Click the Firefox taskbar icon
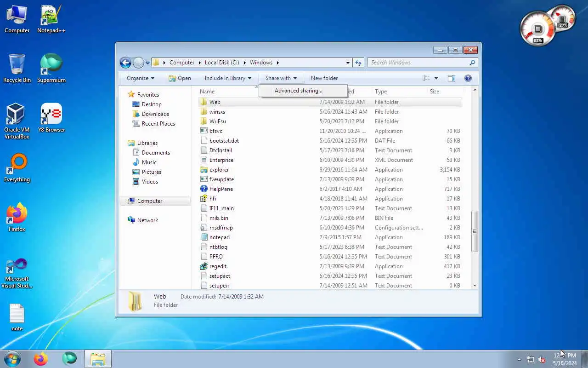Image resolution: width=588 pixels, height=368 pixels. [x=40, y=359]
